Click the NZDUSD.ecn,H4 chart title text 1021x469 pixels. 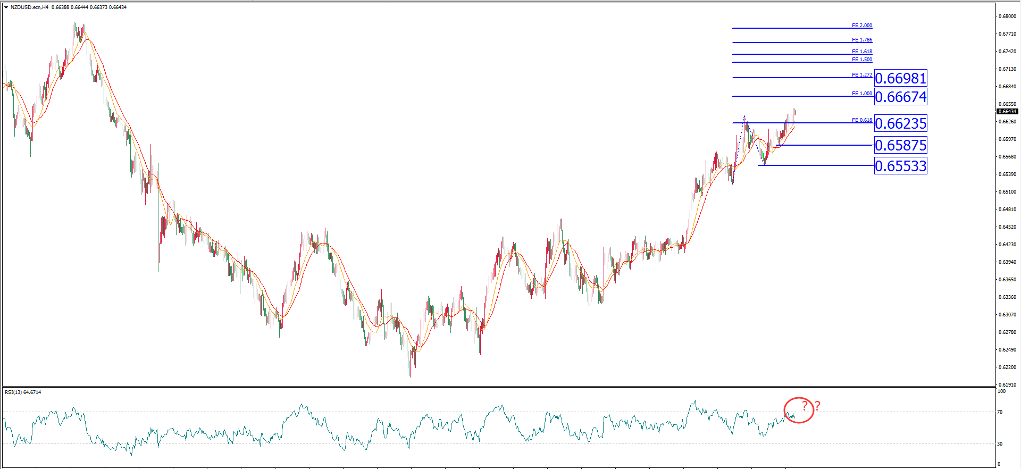[29, 7]
